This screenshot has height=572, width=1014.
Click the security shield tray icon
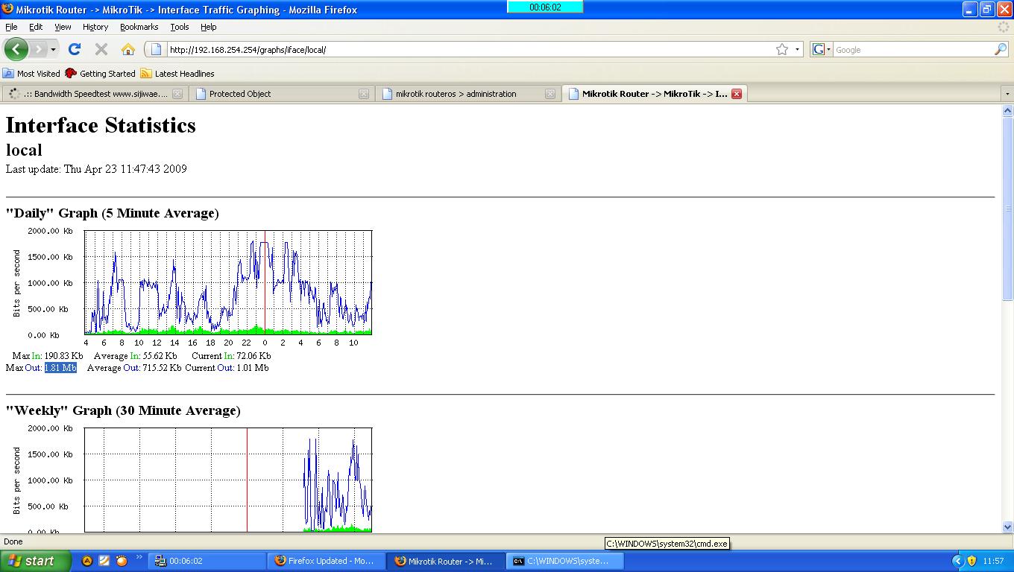click(x=972, y=561)
